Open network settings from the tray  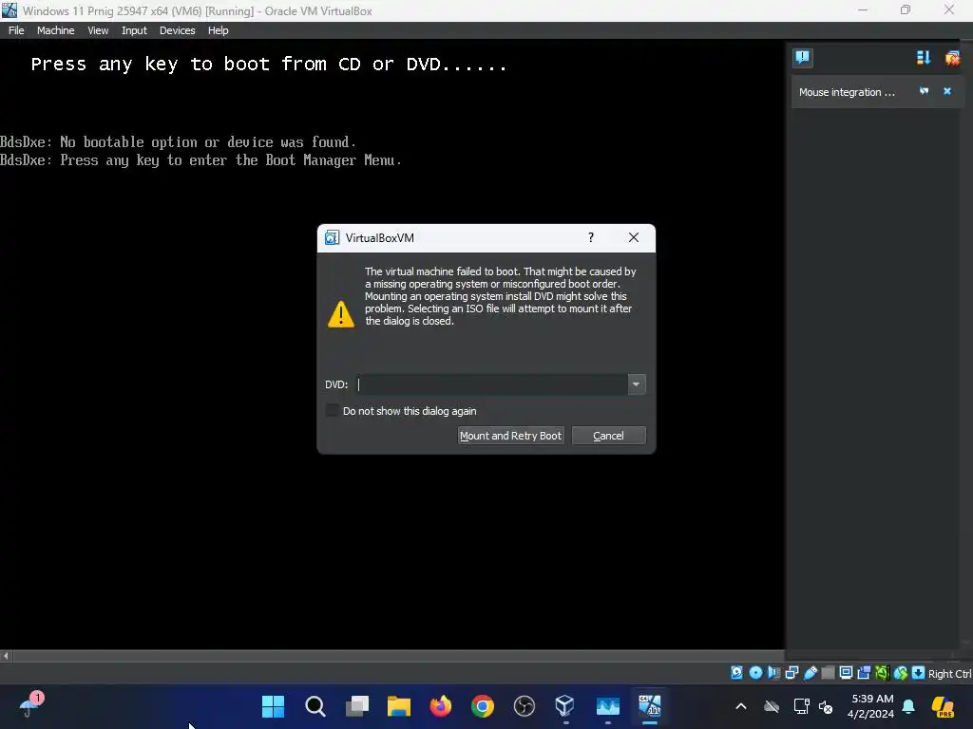pyautogui.click(x=801, y=706)
